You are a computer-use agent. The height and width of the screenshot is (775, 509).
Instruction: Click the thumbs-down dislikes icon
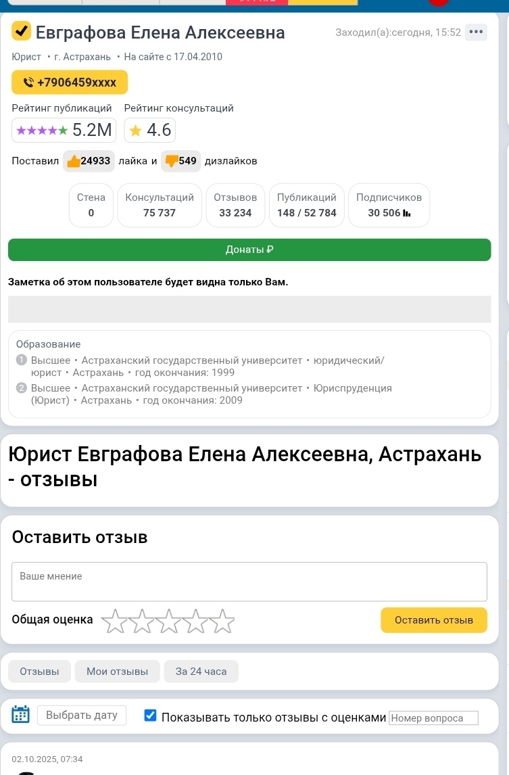pyautogui.click(x=171, y=161)
